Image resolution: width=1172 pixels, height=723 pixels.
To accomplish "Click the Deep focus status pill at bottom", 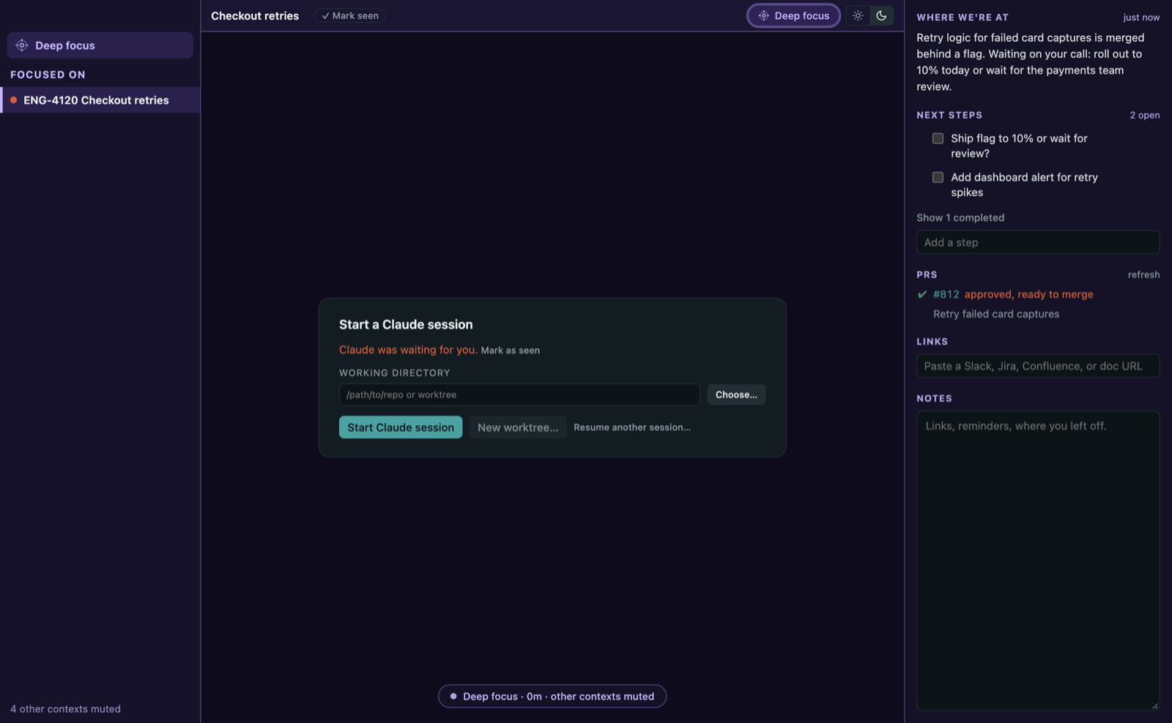I will [552, 696].
